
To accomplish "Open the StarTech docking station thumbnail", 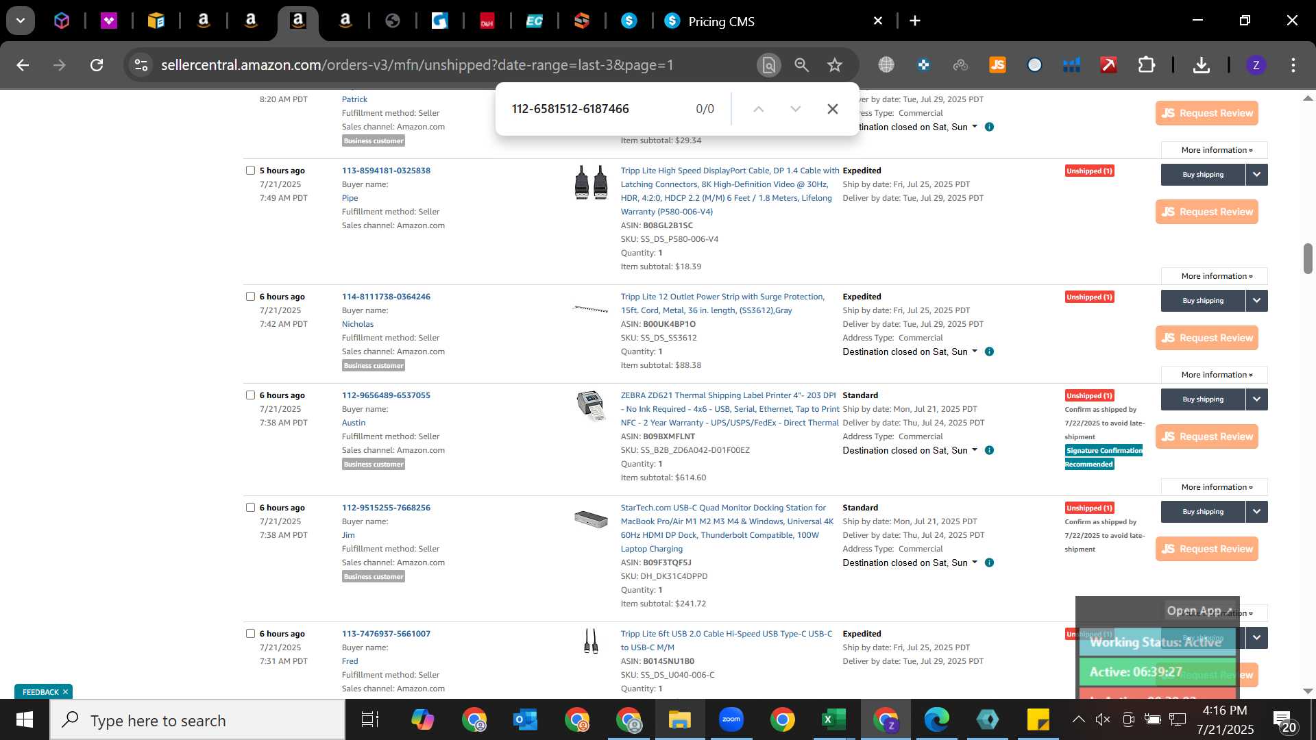I will [591, 519].
